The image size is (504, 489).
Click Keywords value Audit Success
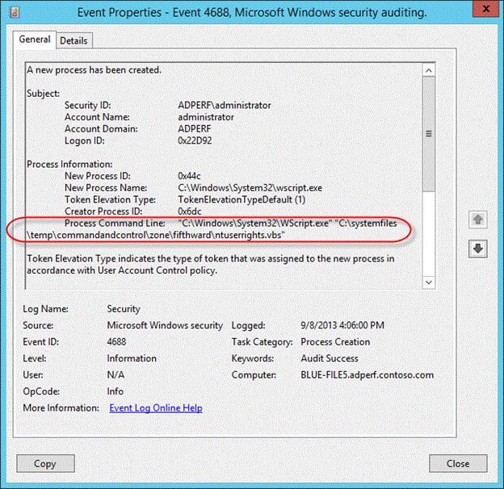click(x=330, y=358)
